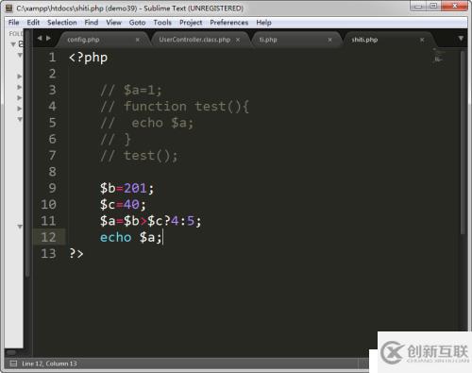Open the File menu

coord(13,23)
